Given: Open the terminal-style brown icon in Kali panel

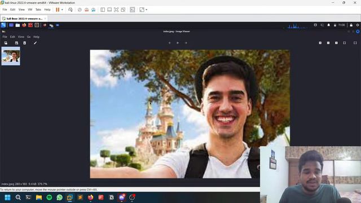Looking at the screenshot, I should coord(37,25).
